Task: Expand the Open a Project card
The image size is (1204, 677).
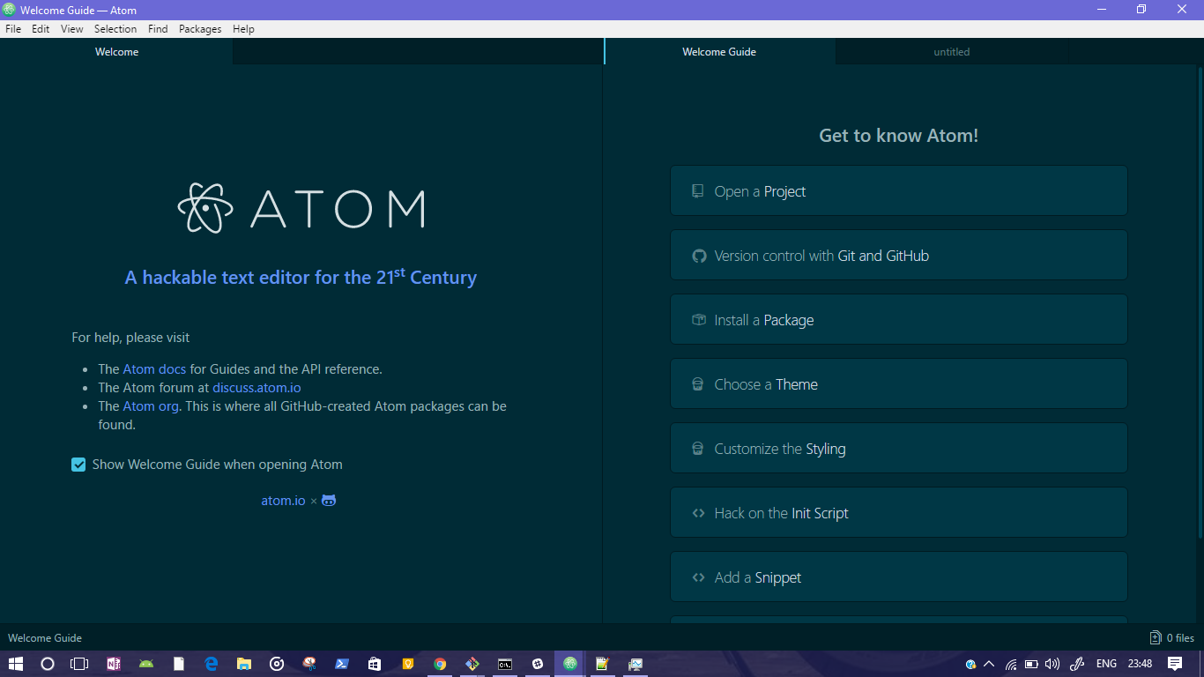Action: click(x=899, y=191)
